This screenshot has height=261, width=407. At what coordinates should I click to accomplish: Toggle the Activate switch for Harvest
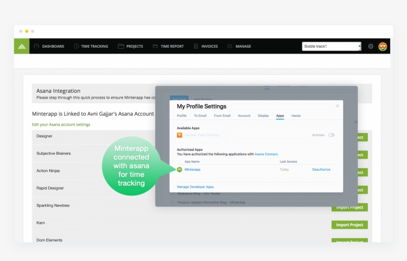331,135
